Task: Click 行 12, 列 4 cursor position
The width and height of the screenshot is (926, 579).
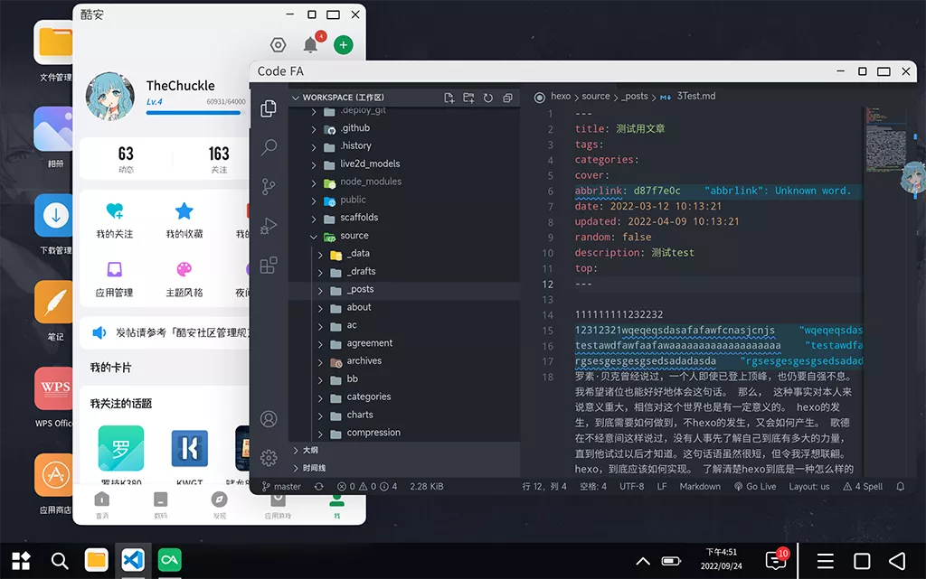Action: [x=543, y=487]
